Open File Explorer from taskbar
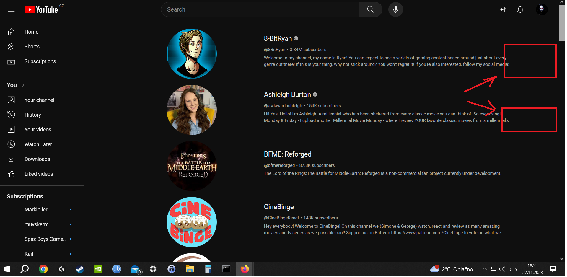This screenshot has width=567, height=277. click(190, 269)
